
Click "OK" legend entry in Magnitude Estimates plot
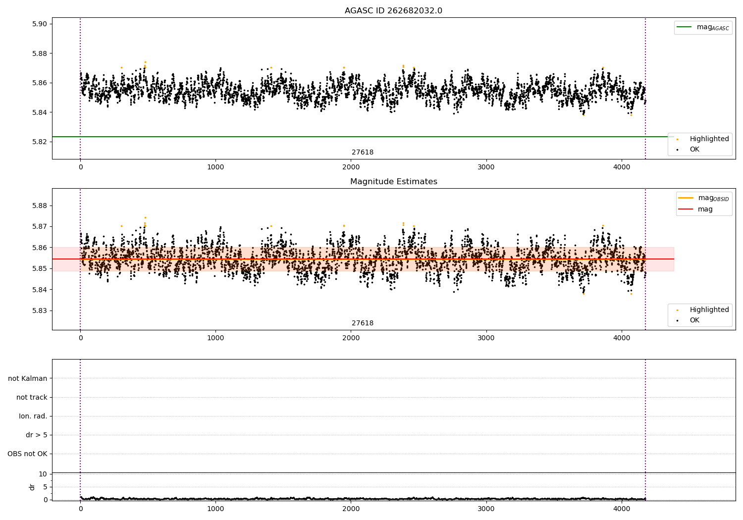[694, 320]
